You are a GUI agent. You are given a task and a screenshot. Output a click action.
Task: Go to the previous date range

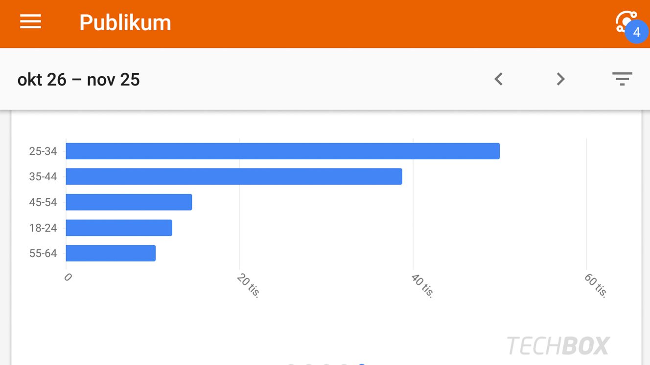pyautogui.click(x=499, y=79)
